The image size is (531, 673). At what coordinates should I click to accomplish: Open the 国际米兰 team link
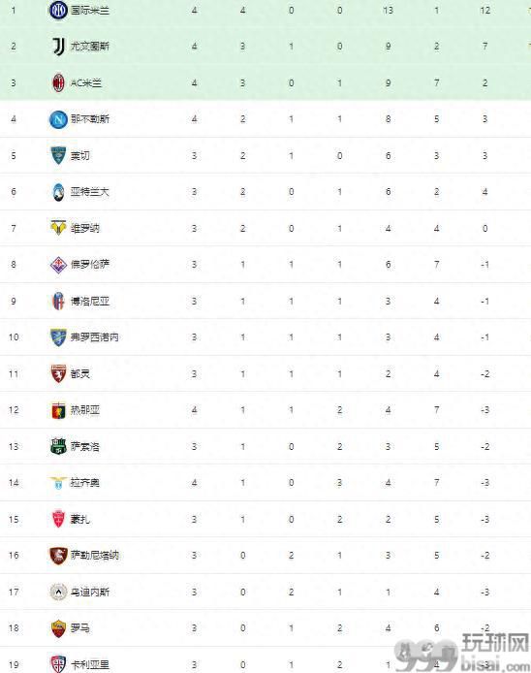(90, 10)
